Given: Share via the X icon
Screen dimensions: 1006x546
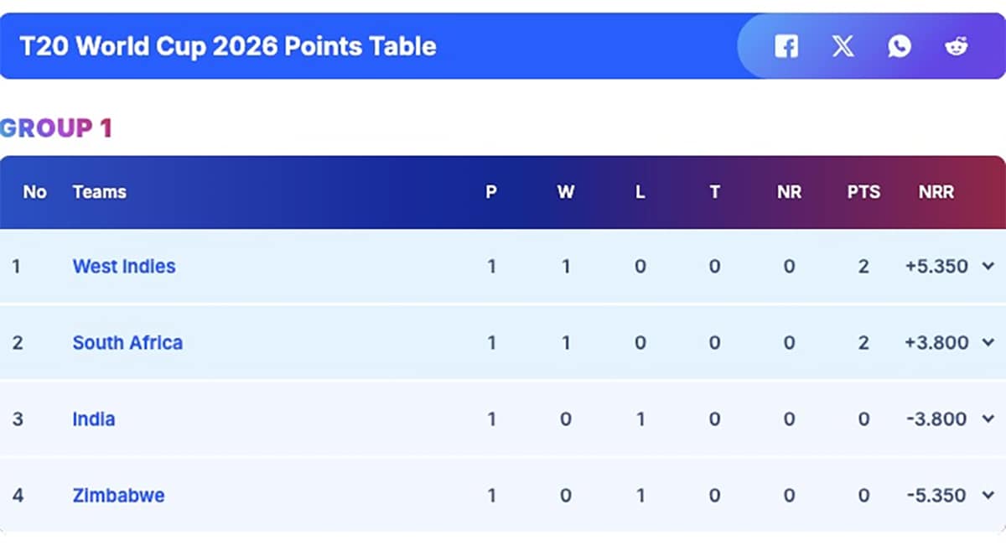Looking at the screenshot, I should (x=843, y=46).
